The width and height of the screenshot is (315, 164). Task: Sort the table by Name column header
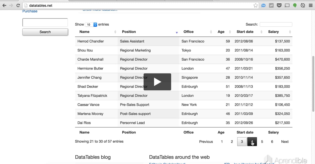tap(96, 32)
